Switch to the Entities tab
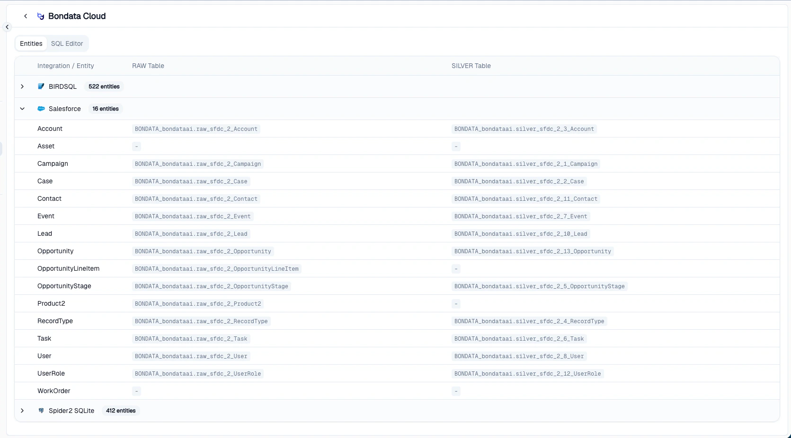The height and width of the screenshot is (438, 791). pos(31,43)
